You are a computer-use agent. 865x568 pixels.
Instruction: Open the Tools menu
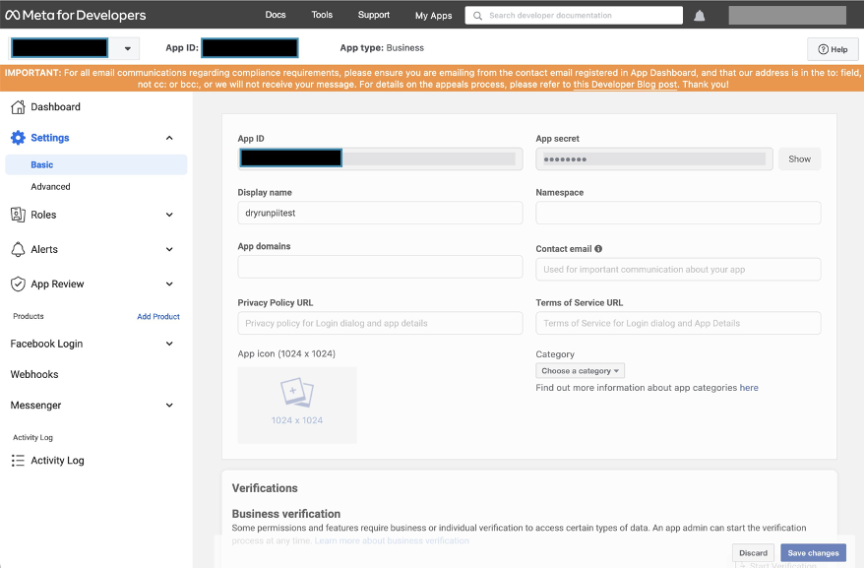pyautogui.click(x=322, y=15)
